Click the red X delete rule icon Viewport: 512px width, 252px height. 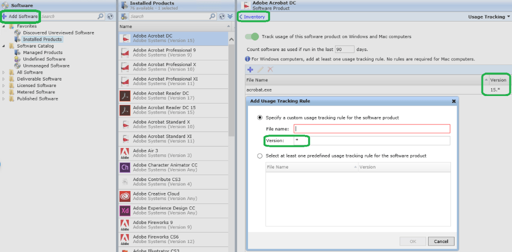coord(270,69)
